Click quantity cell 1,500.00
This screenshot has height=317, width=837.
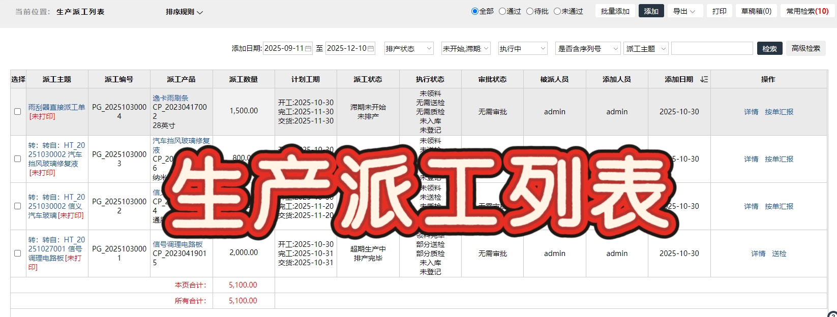(244, 111)
